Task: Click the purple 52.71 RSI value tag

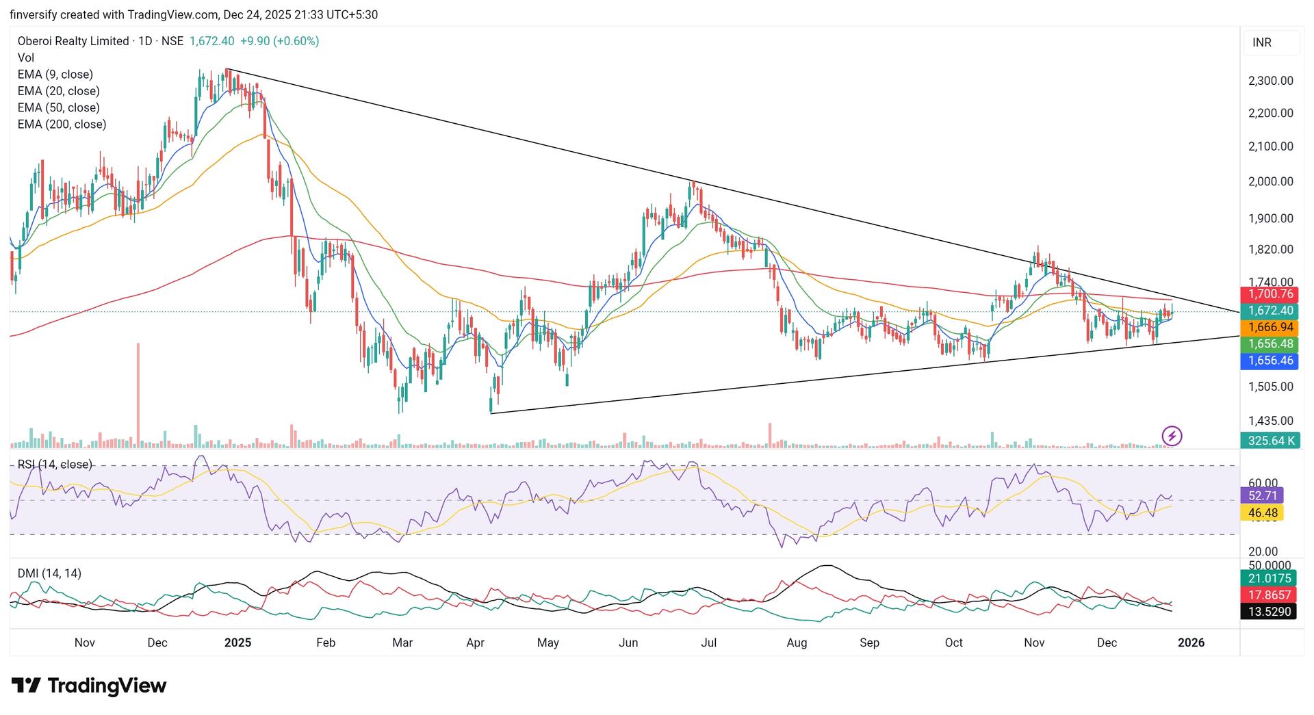Action: tap(1262, 495)
